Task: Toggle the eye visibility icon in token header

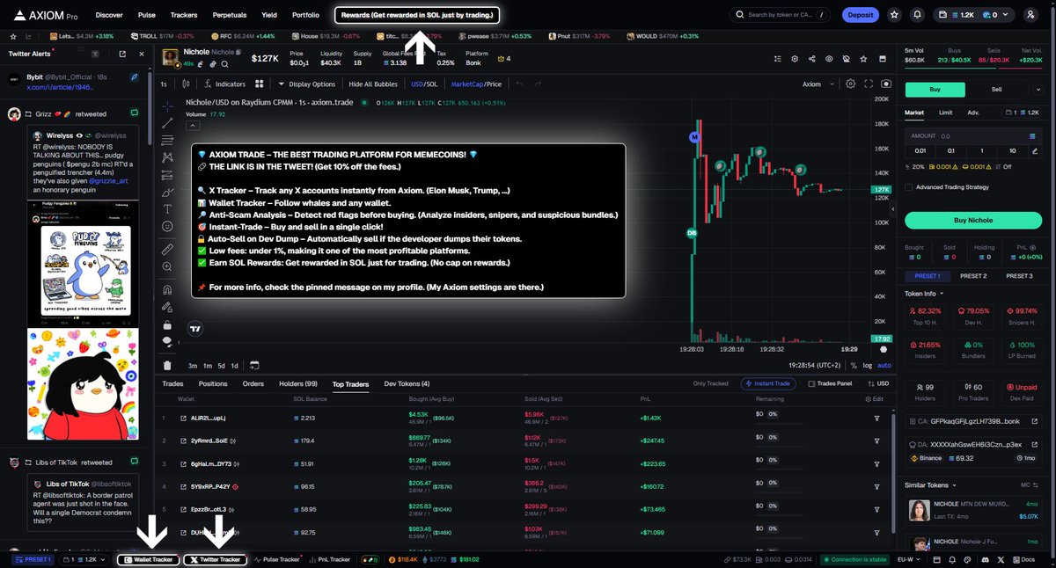Action: tap(829, 59)
